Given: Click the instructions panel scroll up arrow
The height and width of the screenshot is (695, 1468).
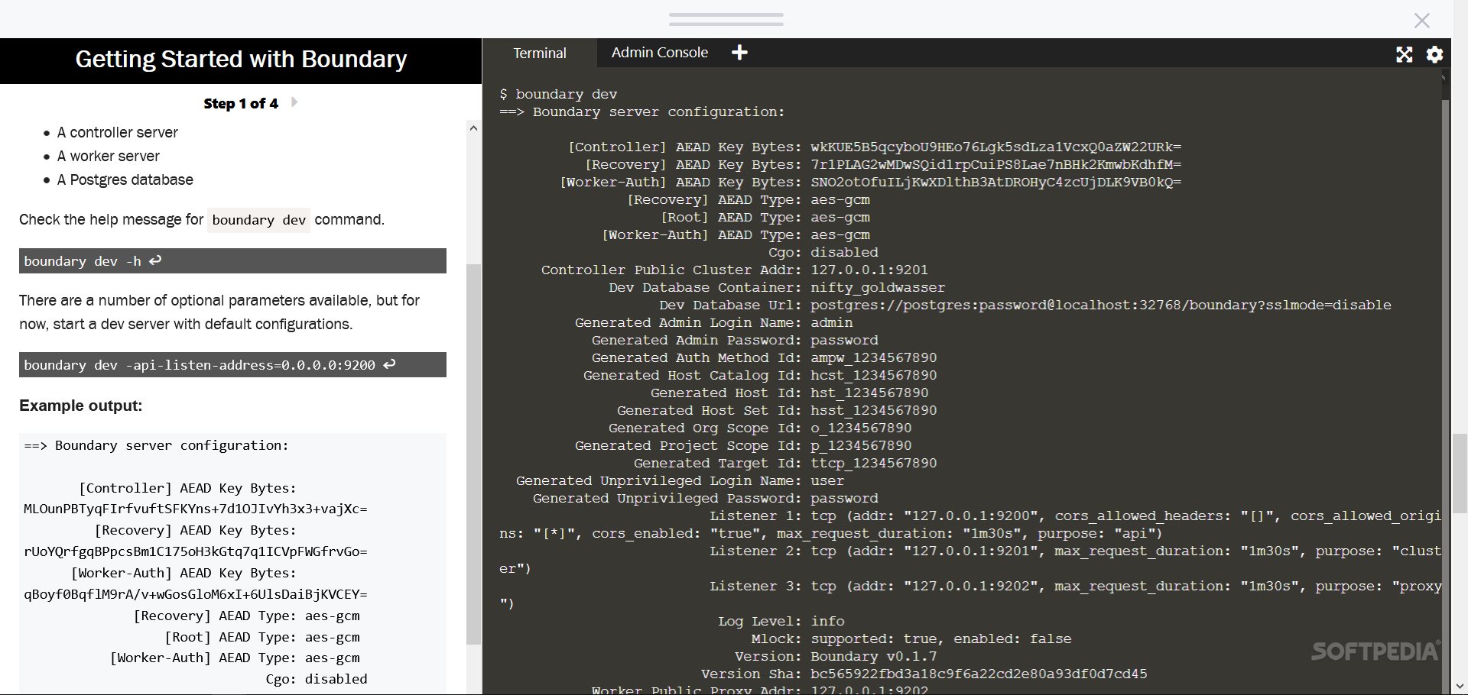Looking at the screenshot, I should pos(473,128).
